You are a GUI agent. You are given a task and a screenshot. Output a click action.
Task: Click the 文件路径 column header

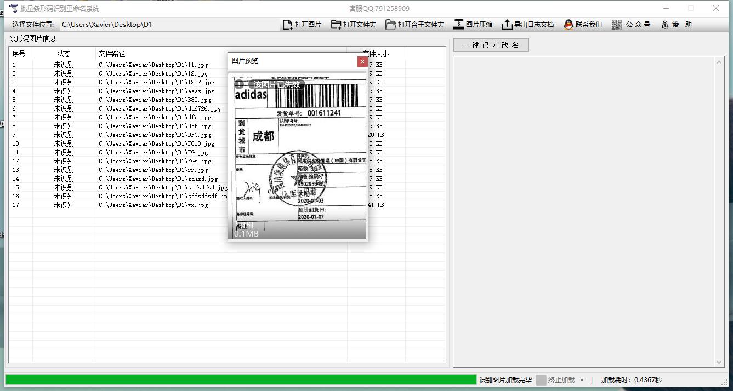112,54
